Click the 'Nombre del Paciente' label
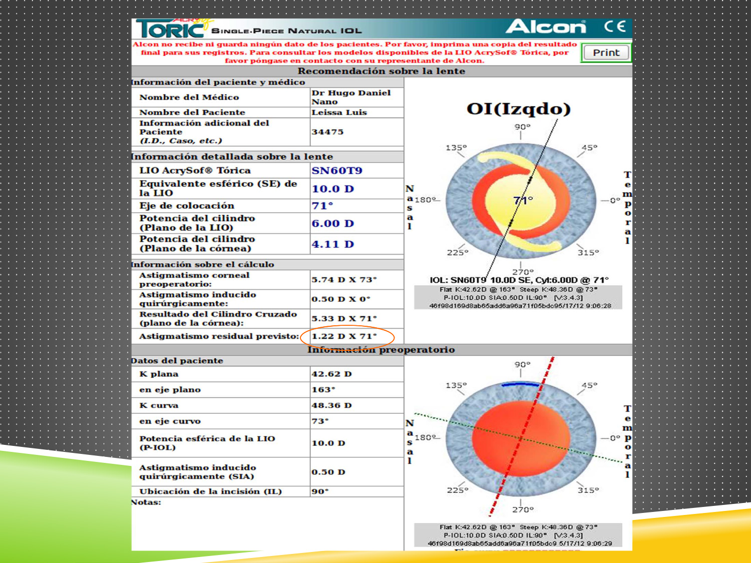This screenshot has height=563, width=751. [192, 113]
